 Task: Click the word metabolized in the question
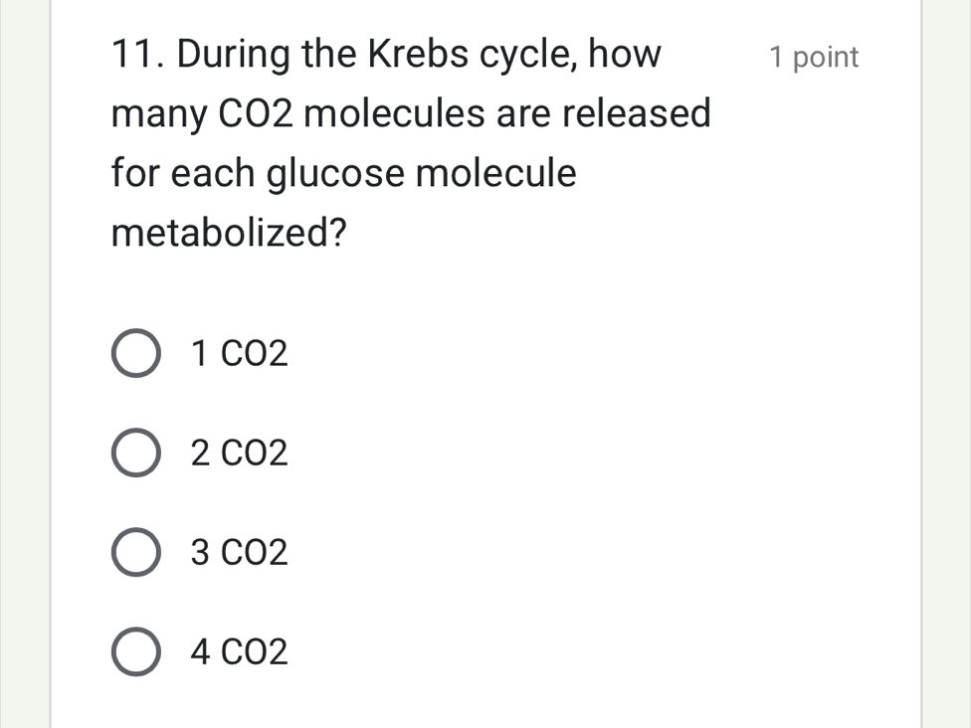[222, 232]
